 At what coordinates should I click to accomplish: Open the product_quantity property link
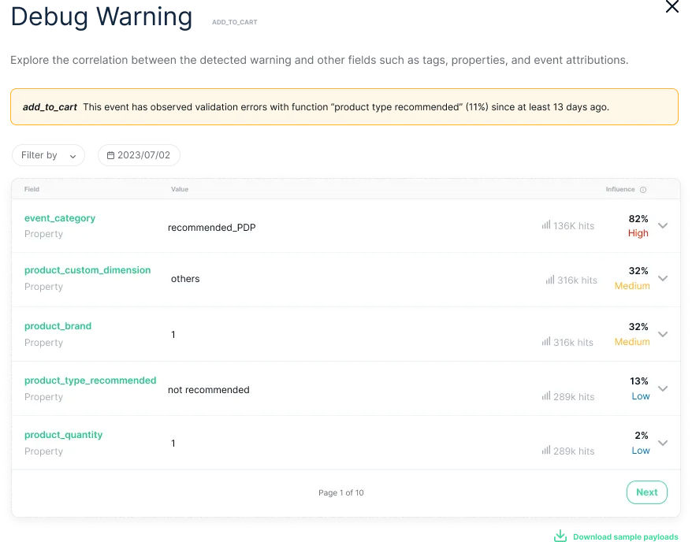pos(63,435)
